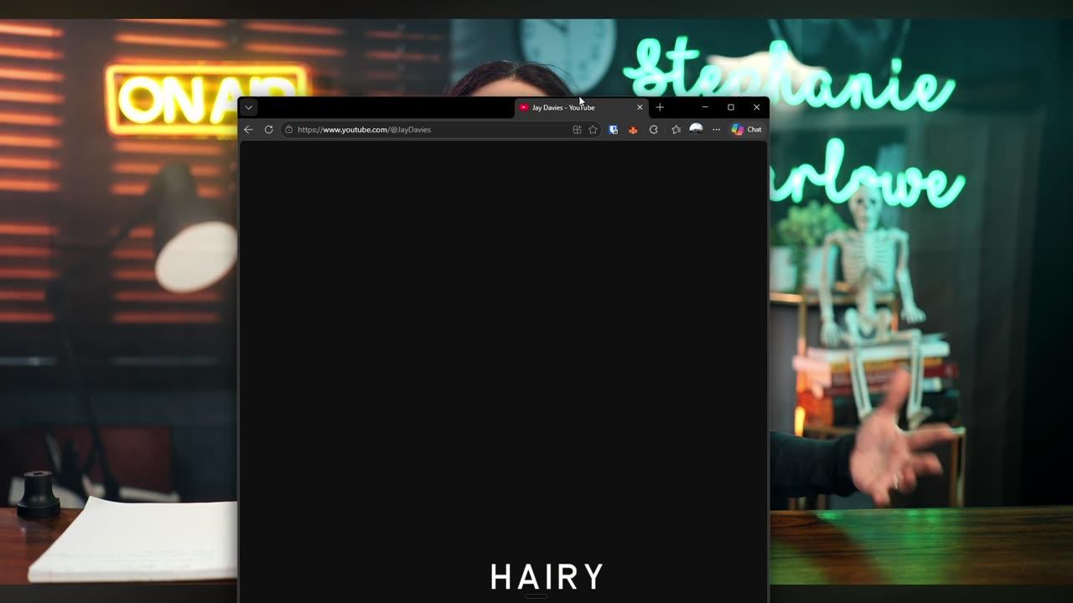The height and width of the screenshot is (603, 1073).
Task: Maximize the browser window
Action: point(731,107)
